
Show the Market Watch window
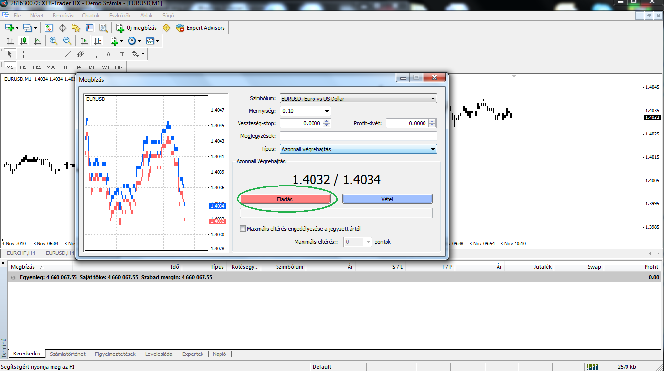[49, 28]
